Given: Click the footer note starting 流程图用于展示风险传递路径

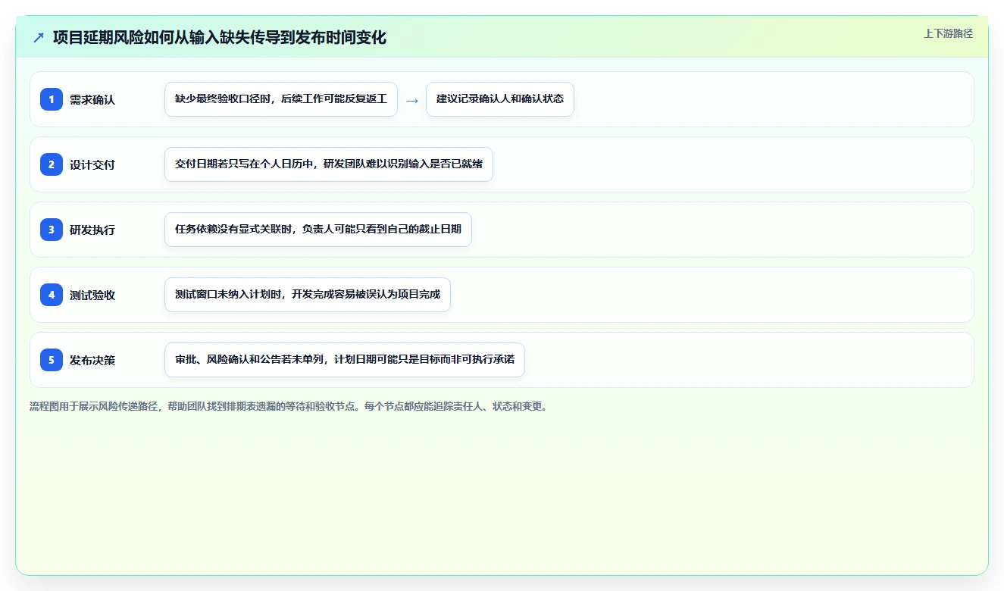Looking at the screenshot, I should 289,406.
